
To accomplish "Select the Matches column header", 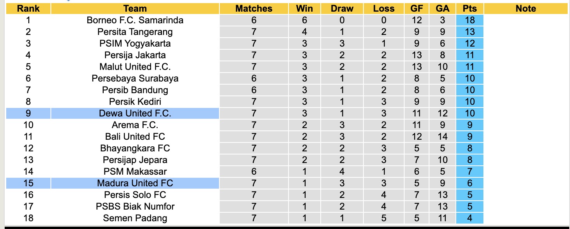I will [x=254, y=9].
